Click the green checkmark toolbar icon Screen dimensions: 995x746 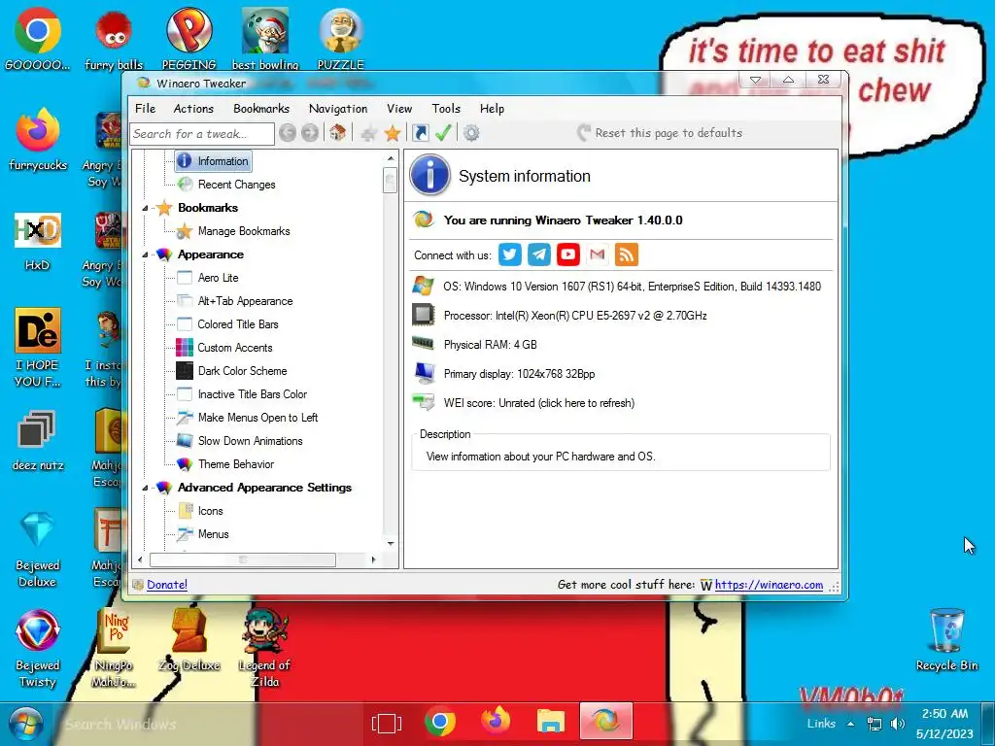[x=443, y=133]
